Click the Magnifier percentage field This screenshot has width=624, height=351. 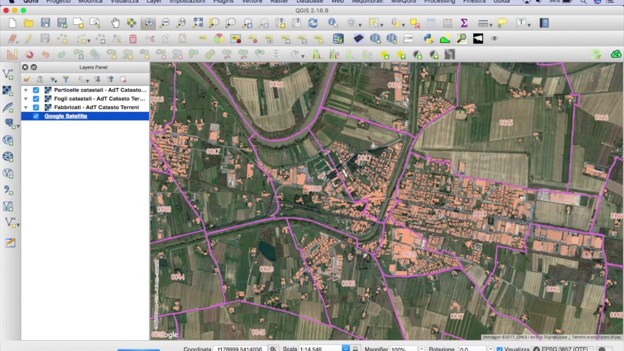pyautogui.click(x=404, y=349)
